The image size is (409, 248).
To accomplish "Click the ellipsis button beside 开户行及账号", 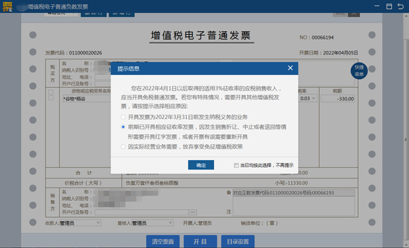I will click(x=193, y=213).
